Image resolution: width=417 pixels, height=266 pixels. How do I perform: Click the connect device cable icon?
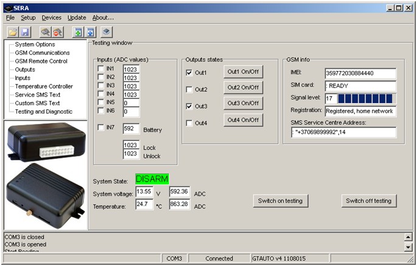pyautogui.click(x=45, y=32)
